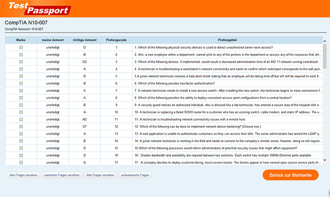Enable the mark checkbox for question 8

click(x=21, y=98)
